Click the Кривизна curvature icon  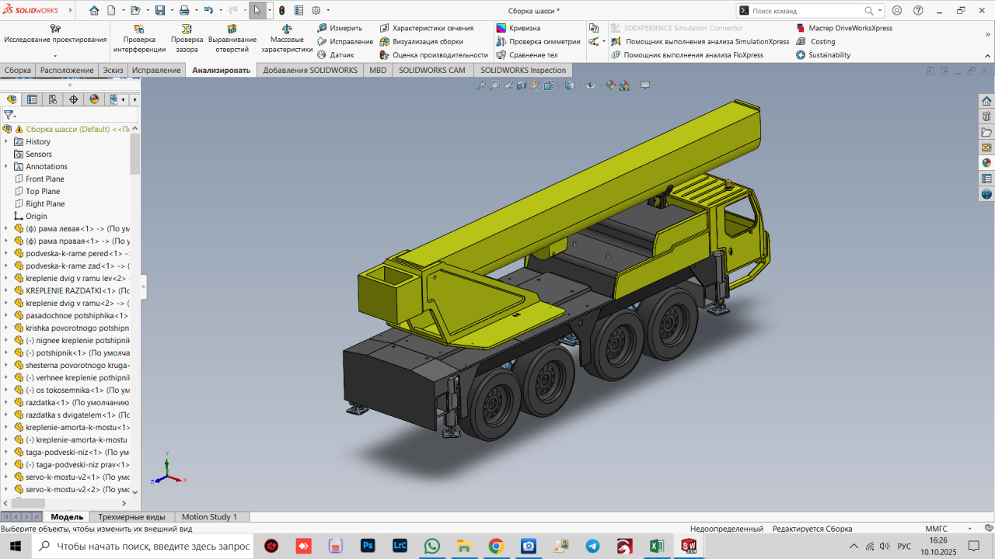click(x=501, y=28)
